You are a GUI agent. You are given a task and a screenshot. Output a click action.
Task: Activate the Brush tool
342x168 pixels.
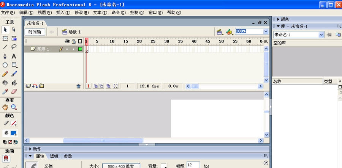[x=14, y=74]
